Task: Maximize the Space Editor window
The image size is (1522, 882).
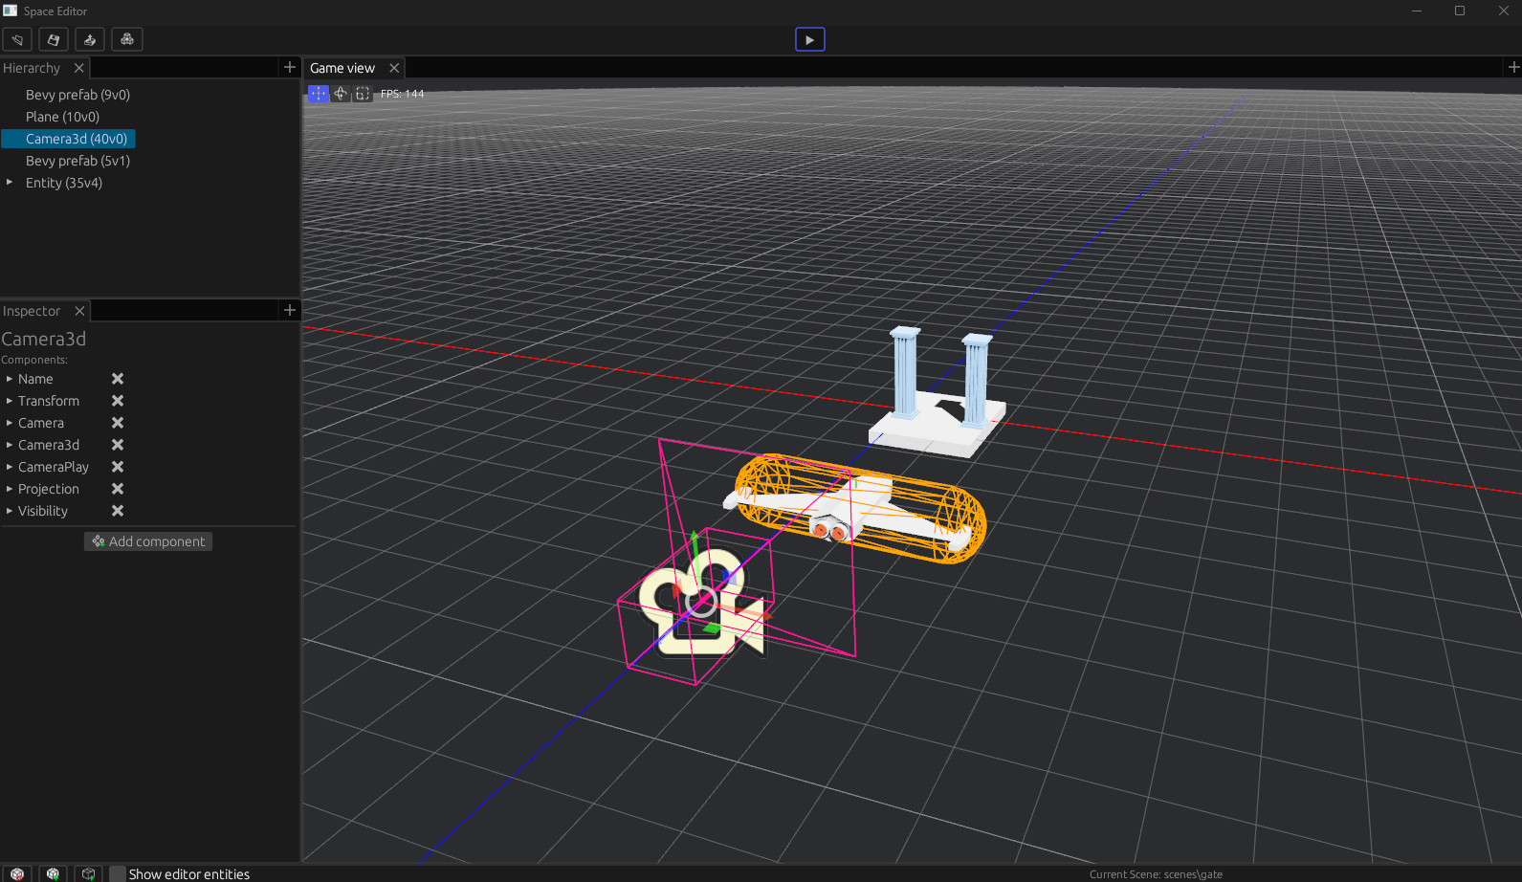Action: coord(1460,11)
